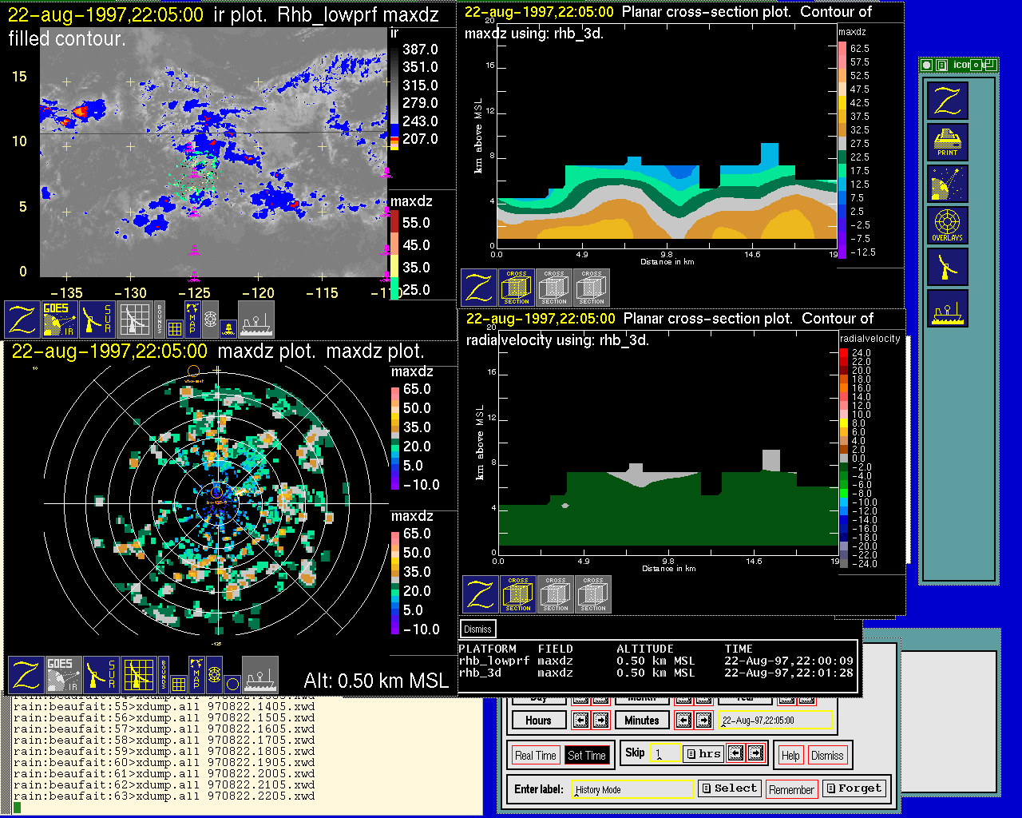The image size is (1022, 818).
Task: Open the OVERLAYS icon in the icon bar
Action: coord(948,225)
